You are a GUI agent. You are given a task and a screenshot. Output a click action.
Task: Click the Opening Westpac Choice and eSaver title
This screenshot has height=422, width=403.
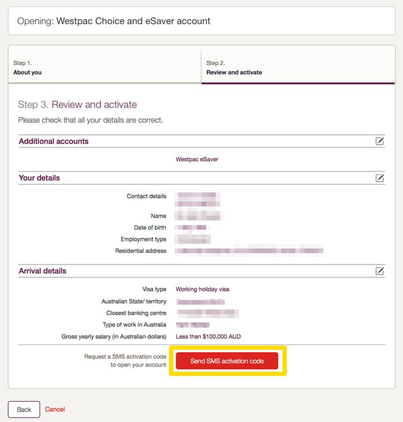tap(113, 21)
